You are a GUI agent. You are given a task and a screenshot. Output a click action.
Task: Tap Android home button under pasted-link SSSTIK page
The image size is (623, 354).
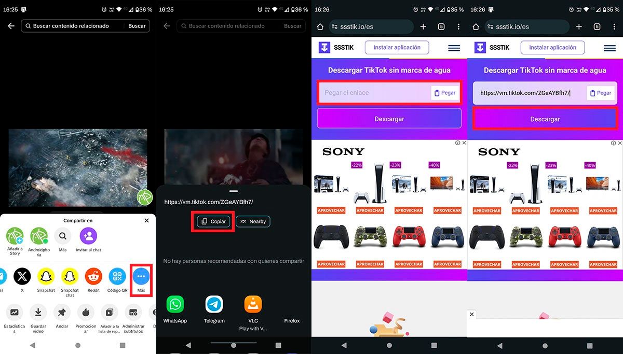click(545, 345)
